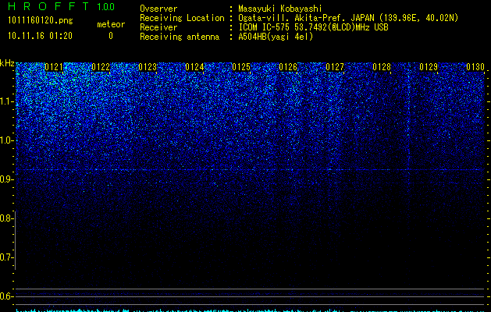Click the kHz axis unit label
This screenshot has height=312, width=491.
[x=7, y=63]
